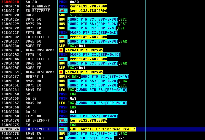The width and height of the screenshot is (205, 140).
Task: Click hex bytes 33F6
Action: (x=30, y=15)
